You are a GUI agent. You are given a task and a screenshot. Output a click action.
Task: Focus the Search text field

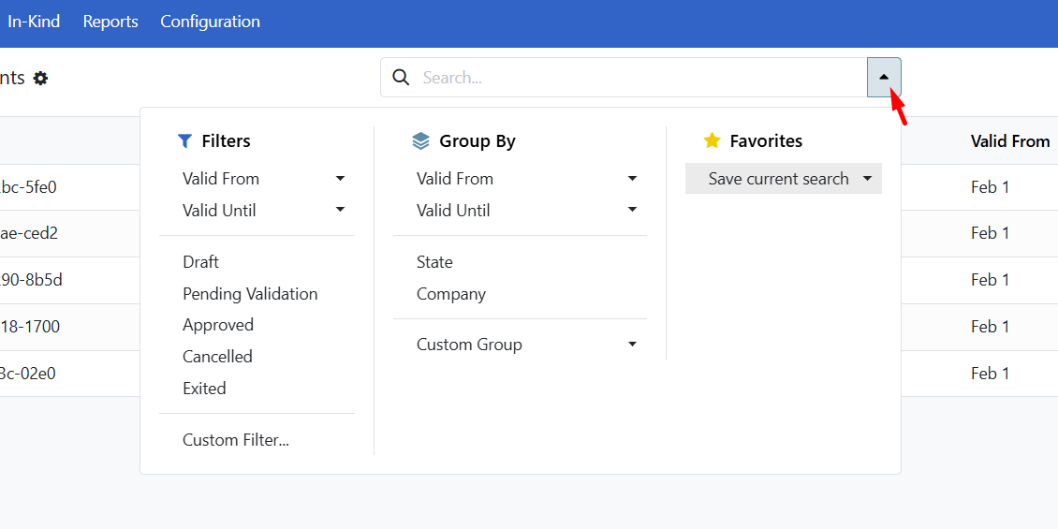pos(637,78)
